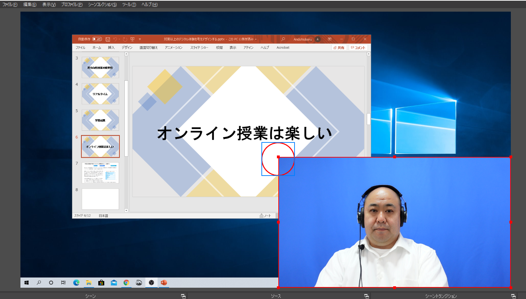Open Task View from the taskbar
Image resolution: width=526 pixels, height=299 pixels.
pyautogui.click(x=63, y=283)
